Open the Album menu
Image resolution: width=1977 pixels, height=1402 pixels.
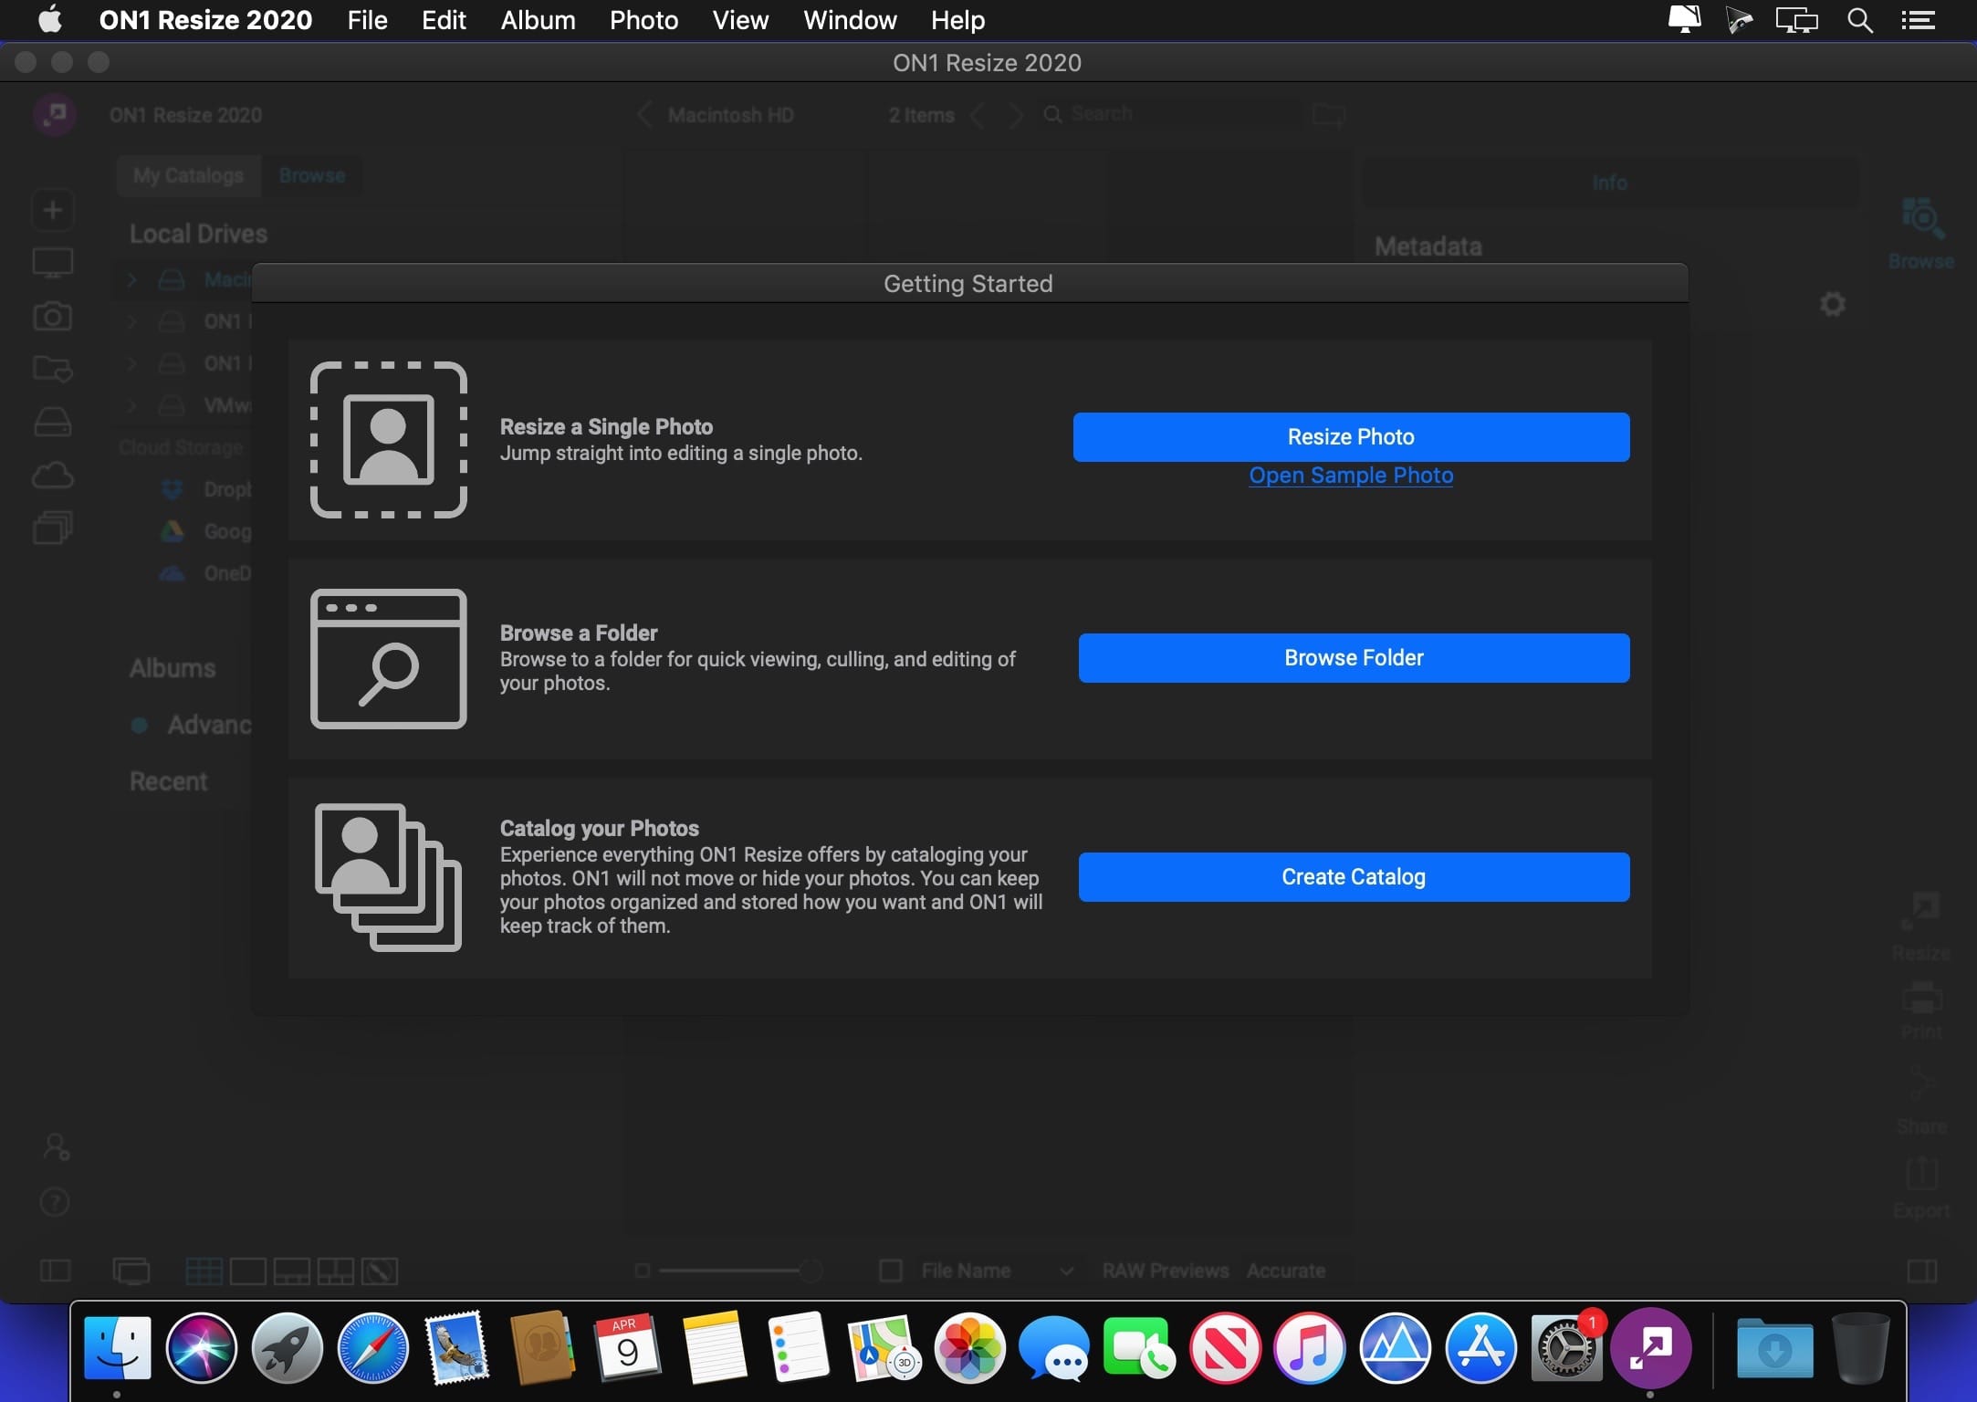click(x=538, y=20)
